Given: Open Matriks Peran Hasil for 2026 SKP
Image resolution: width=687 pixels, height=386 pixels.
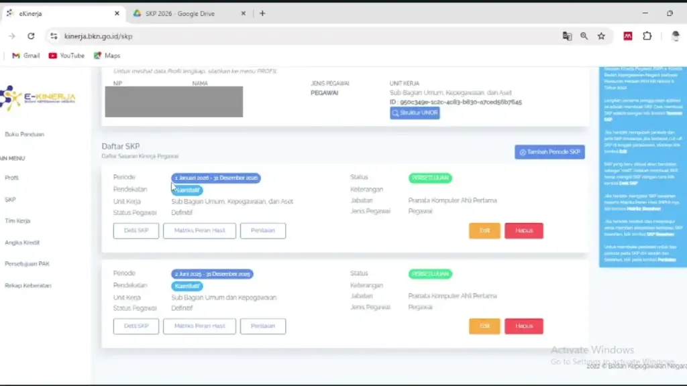Looking at the screenshot, I should (199, 231).
